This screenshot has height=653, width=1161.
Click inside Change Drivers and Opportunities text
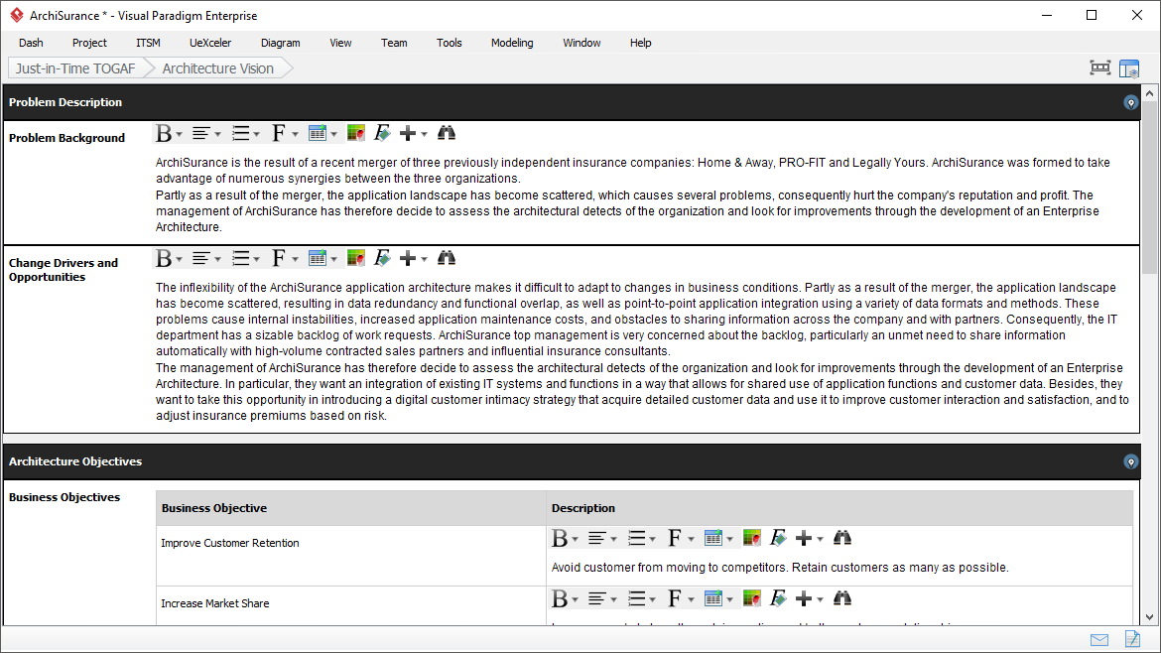click(x=644, y=351)
